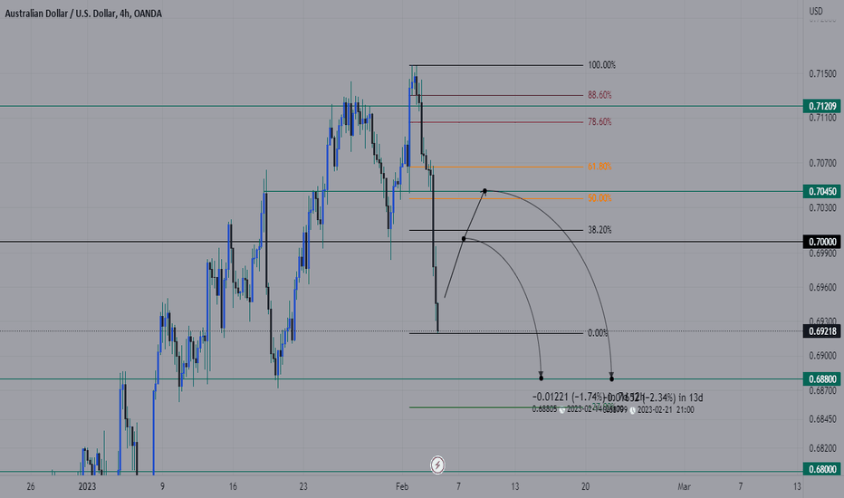Click the 2023-02-21 21:00 measurement timestamp
This screenshot has width=844, height=498.
pyautogui.click(x=666, y=410)
